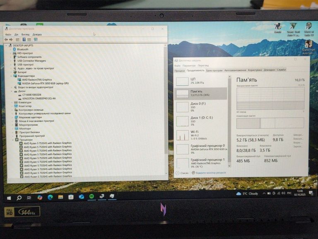Select the ЦП performance item

(x=201, y=81)
